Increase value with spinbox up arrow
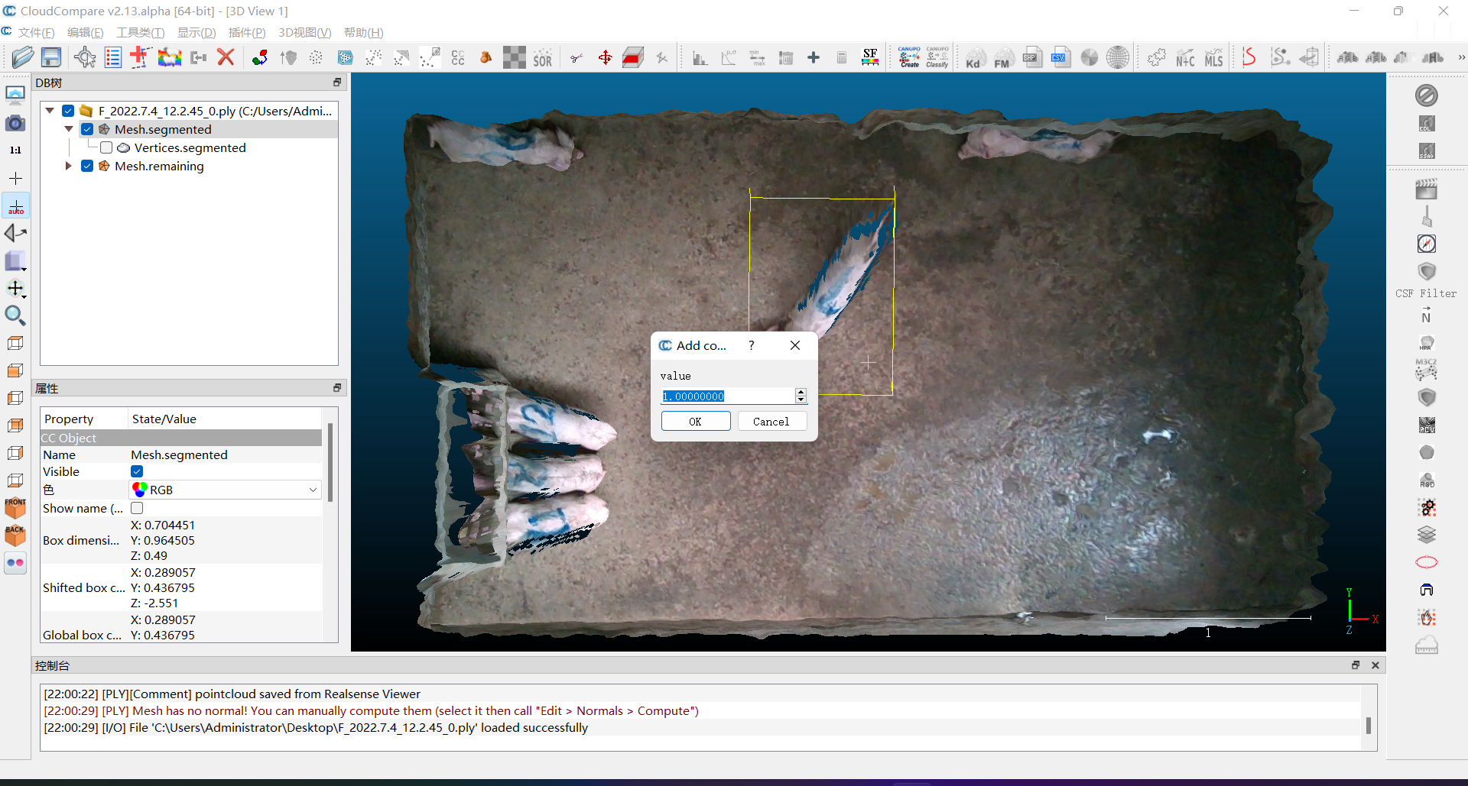The width and height of the screenshot is (1468, 786). pos(801,392)
